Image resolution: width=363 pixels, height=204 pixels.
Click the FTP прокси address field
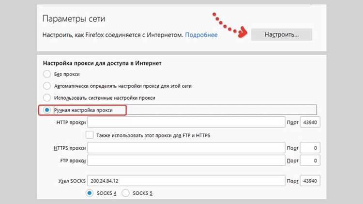click(x=186, y=160)
